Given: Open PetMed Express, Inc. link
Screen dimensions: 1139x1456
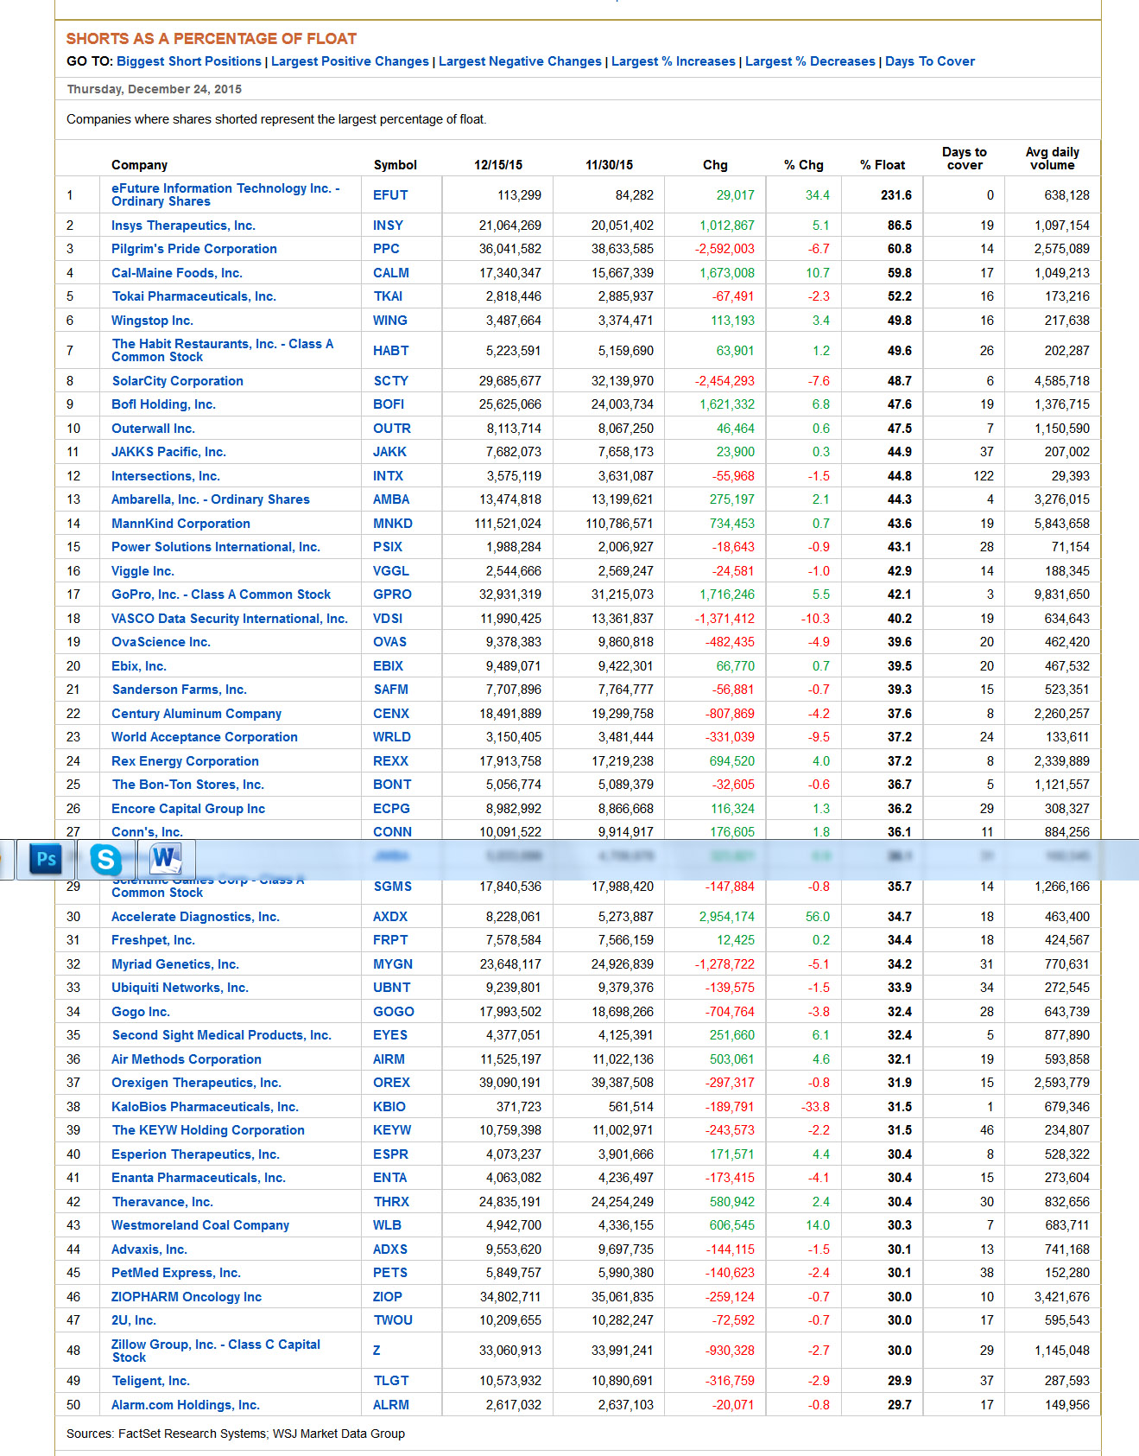Looking at the screenshot, I should [176, 1273].
